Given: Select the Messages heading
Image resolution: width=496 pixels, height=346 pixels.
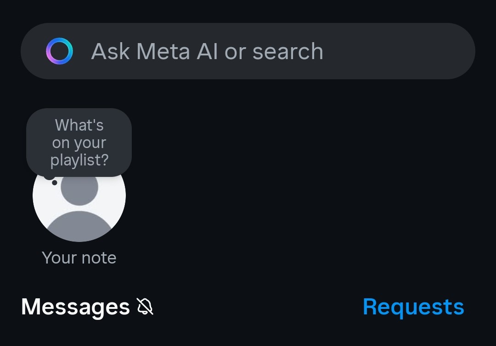Looking at the screenshot, I should pos(75,307).
